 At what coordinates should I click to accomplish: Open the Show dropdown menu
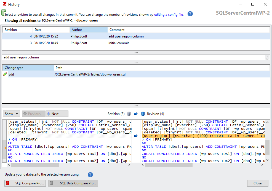(11, 114)
